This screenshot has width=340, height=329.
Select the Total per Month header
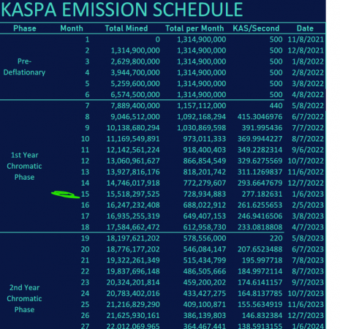194,29
